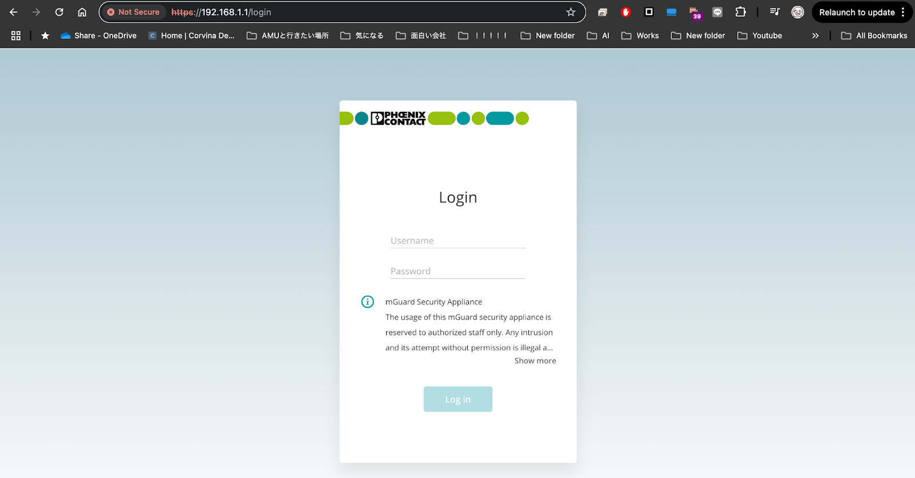Open the 面白い会社 bookmark folder
The height and width of the screenshot is (478, 915).
point(421,35)
